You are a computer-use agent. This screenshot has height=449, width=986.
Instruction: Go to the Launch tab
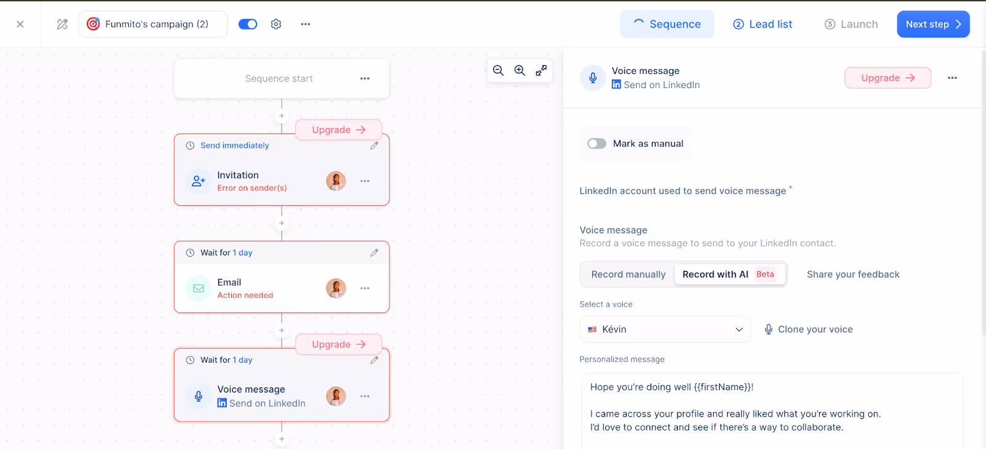point(851,24)
